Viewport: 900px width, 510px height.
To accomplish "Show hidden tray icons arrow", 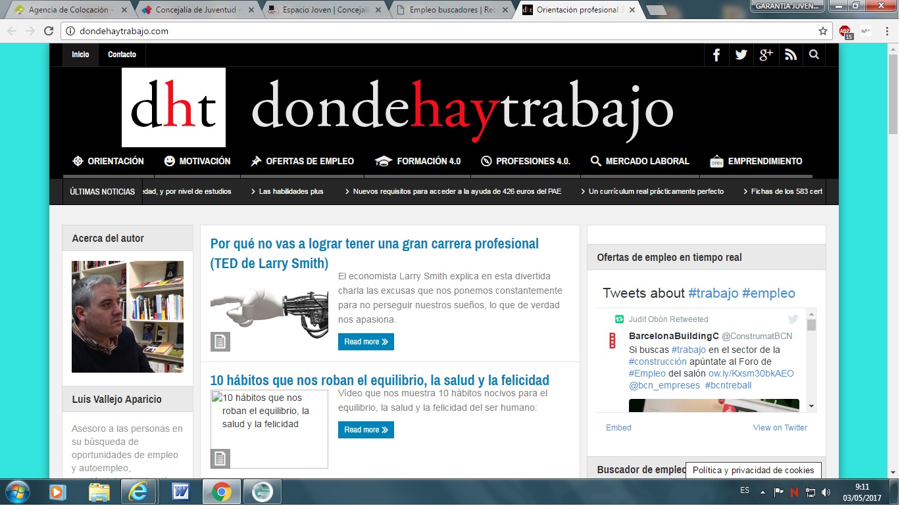I will (762, 492).
